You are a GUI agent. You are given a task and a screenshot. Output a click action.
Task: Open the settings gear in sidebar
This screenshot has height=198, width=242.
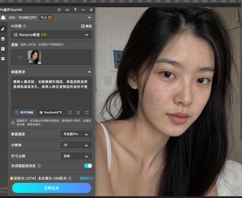pos(3,59)
